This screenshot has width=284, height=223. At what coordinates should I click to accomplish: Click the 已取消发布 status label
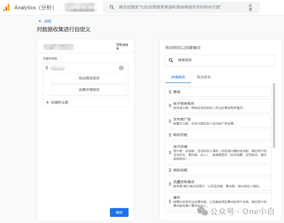(122, 47)
